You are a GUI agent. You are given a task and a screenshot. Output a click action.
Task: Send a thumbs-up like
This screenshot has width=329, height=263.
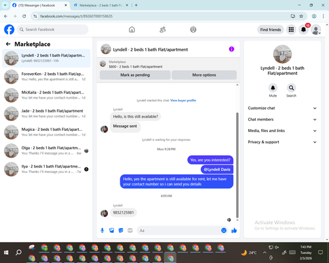point(234,230)
